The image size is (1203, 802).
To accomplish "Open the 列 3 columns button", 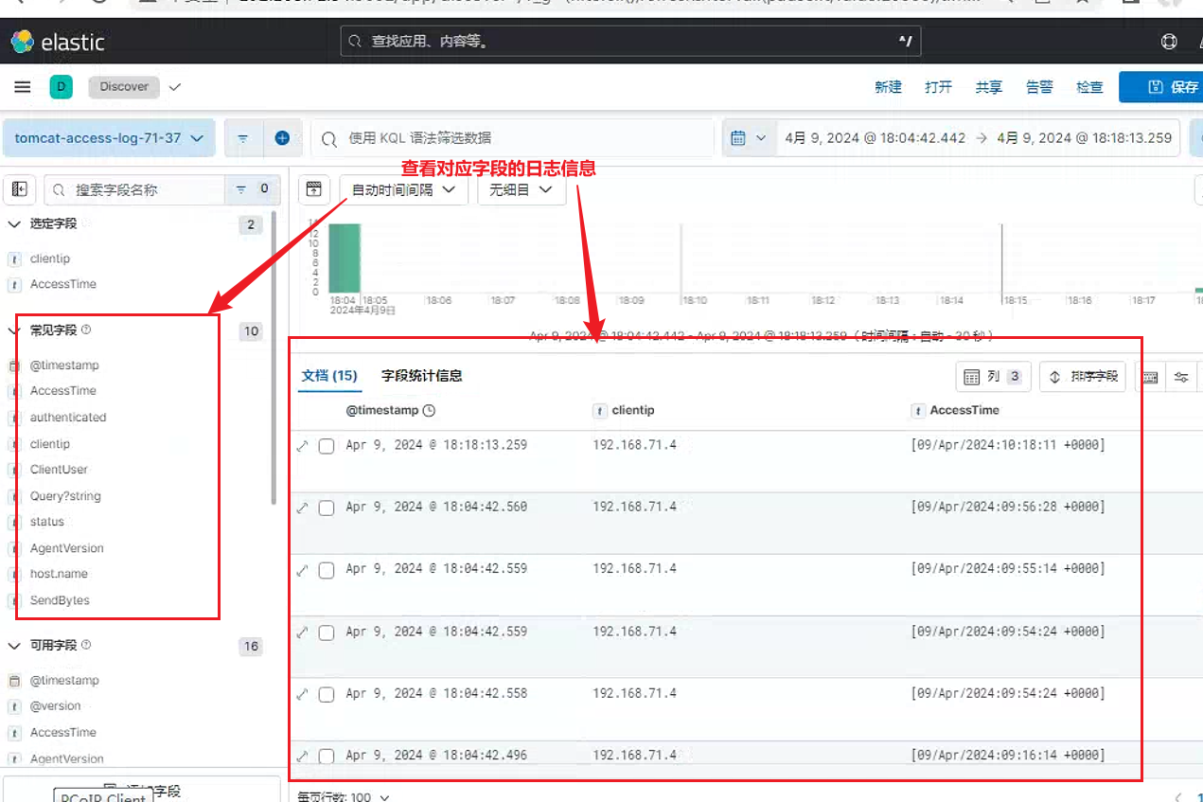I will coord(993,377).
